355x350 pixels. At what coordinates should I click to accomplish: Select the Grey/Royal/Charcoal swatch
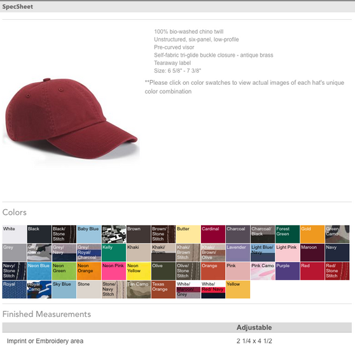coord(89,252)
